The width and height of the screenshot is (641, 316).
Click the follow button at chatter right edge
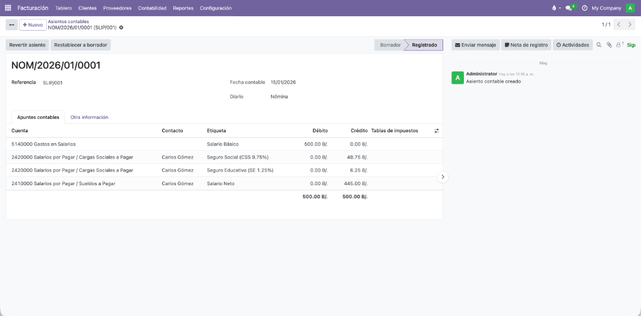click(x=632, y=45)
